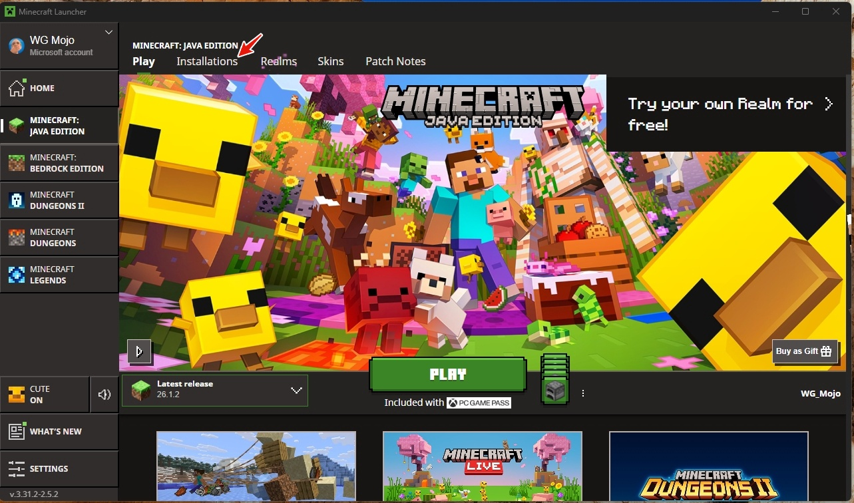Screen dimensions: 854x503
Task: Expand the WG Mojo account menu chevron
Action: [x=109, y=32]
